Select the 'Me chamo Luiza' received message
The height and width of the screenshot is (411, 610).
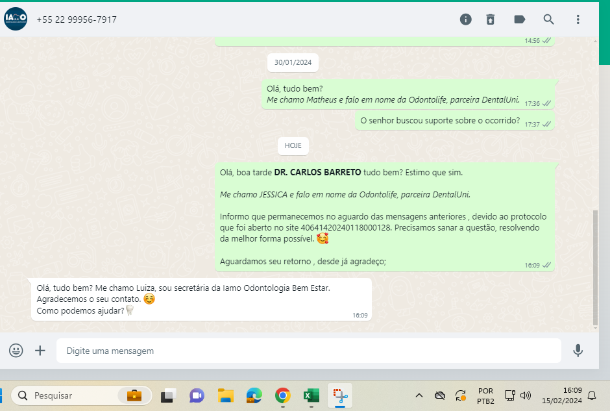tap(201, 299)
